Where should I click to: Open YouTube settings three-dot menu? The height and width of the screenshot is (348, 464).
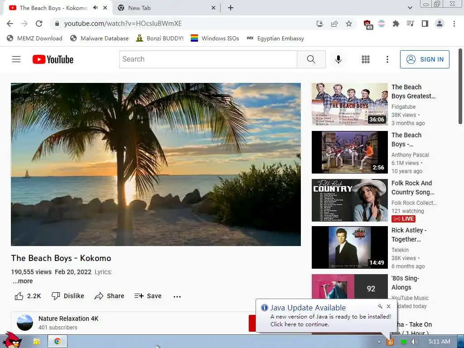387,59
